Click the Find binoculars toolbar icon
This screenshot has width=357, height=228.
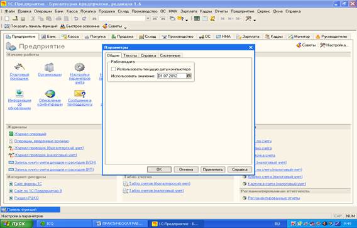tap(94, 19)
